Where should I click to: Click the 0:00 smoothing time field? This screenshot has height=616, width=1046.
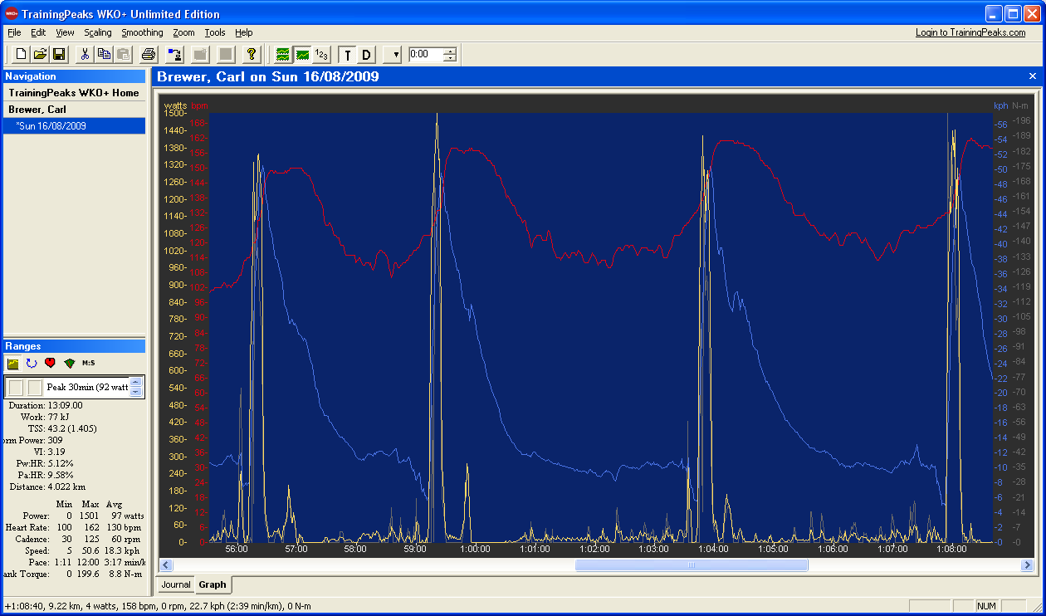[426, 54]
